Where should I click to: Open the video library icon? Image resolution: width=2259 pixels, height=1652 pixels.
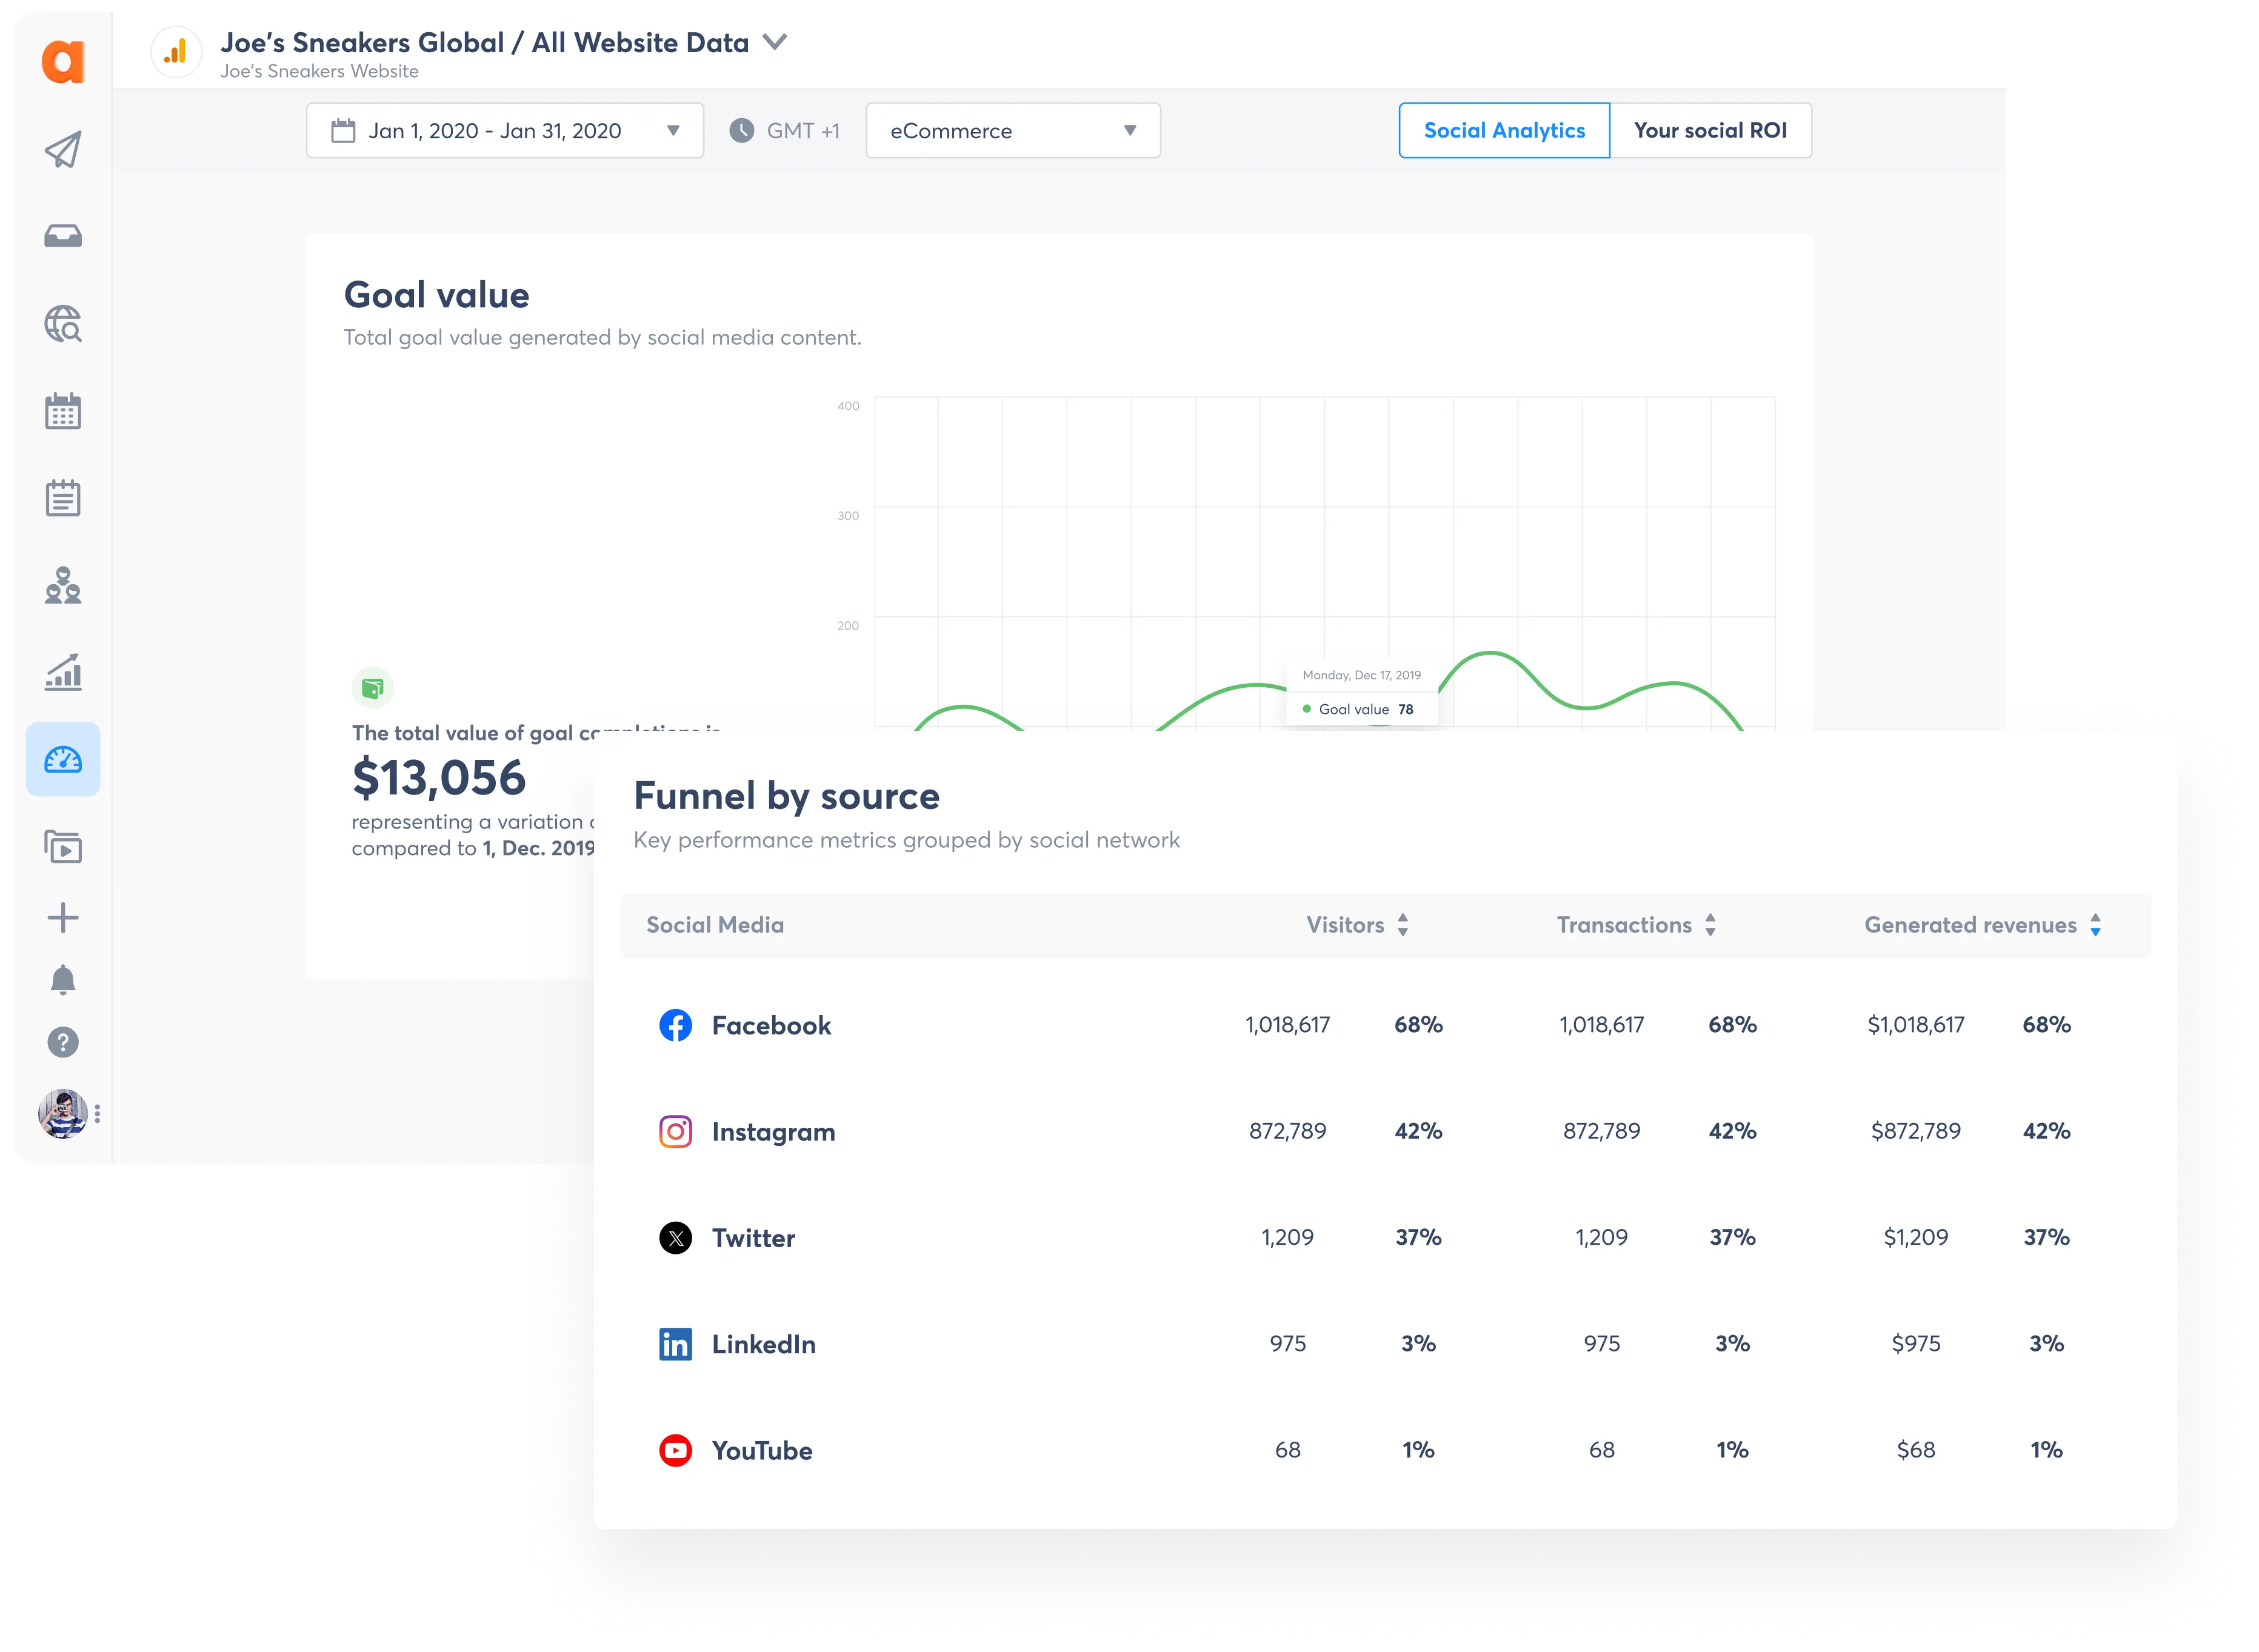click(62, 846)
